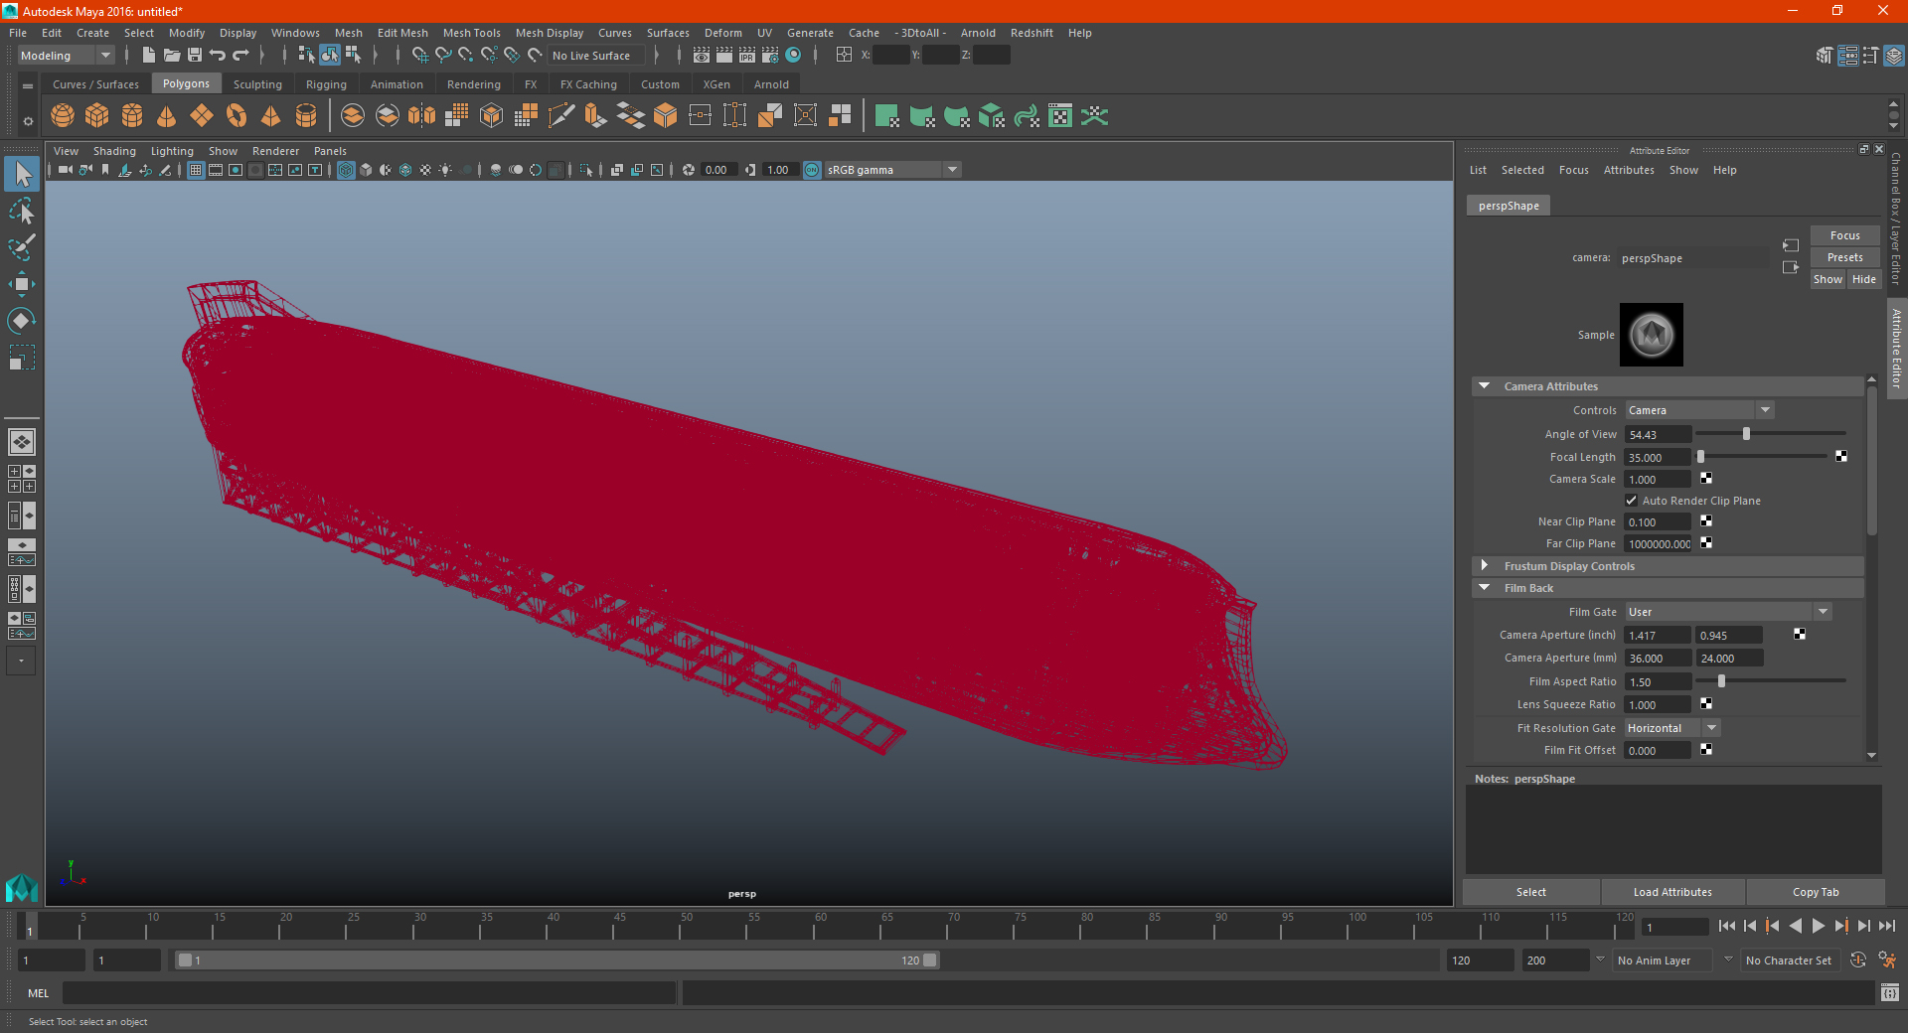Collapse the Film Back section
Screen dimensions: 1908x1033
coord(1485,588)
